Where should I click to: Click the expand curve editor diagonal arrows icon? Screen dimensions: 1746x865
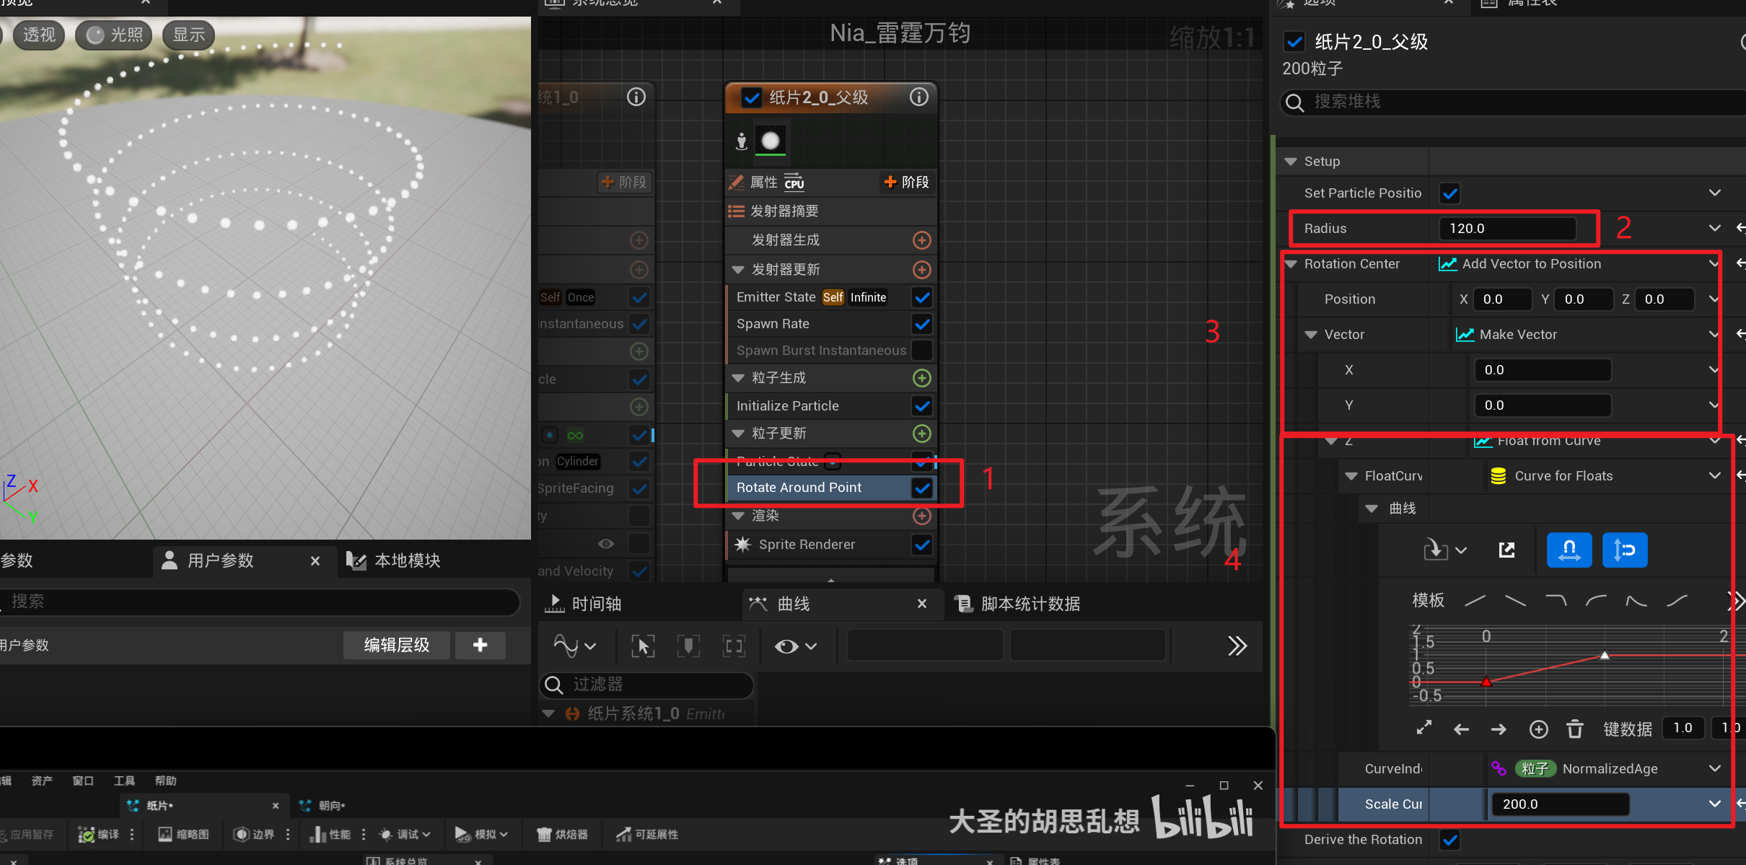tap(1423, 728)
